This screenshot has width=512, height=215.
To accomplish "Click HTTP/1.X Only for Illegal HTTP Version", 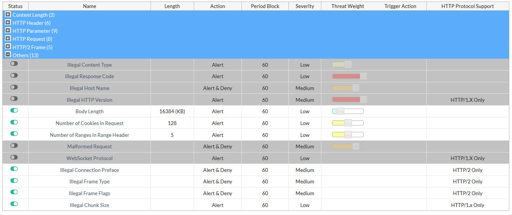I will (x=467, y=100).
